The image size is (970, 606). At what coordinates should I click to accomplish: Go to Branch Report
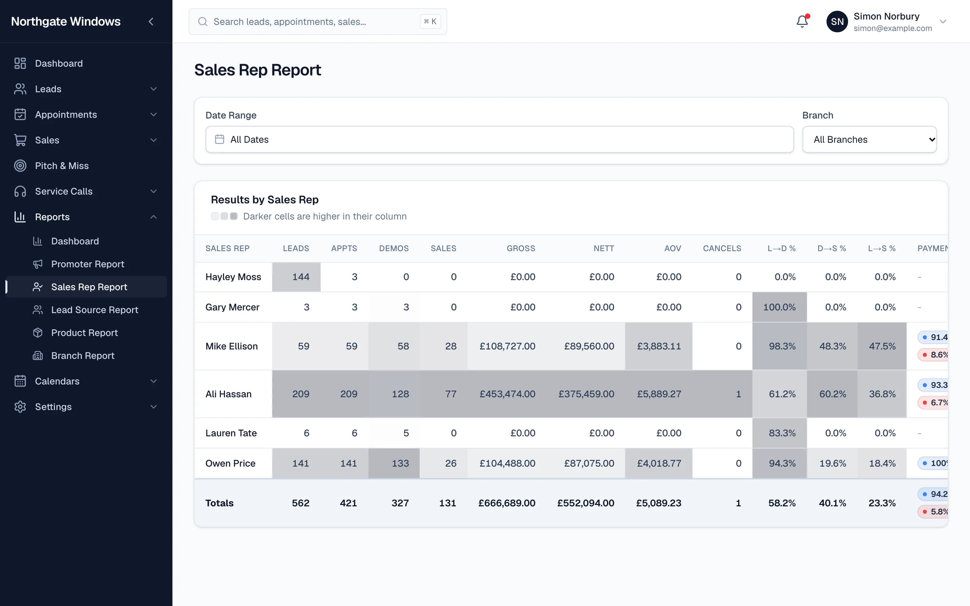click(x=86, y=356)
